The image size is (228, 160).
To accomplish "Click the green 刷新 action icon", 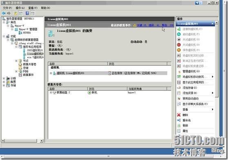I will (179, 125).
